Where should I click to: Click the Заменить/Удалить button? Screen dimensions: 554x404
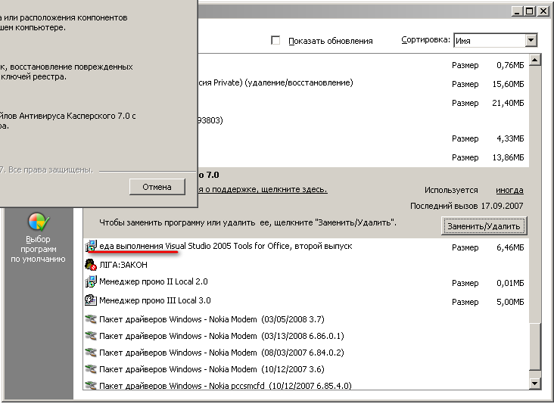484,226
